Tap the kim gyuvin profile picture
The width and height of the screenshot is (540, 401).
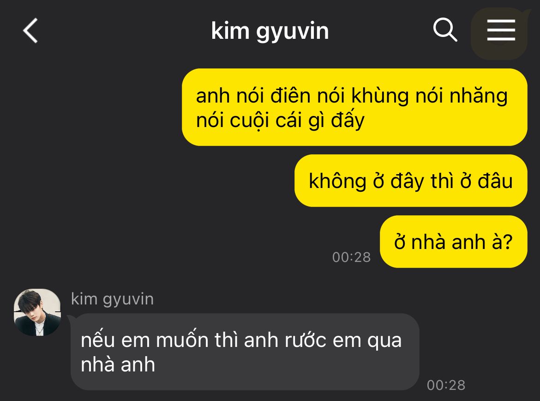point(37,312)
